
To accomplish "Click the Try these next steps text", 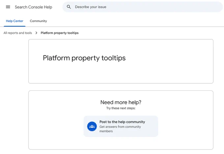I will (121, 108).
